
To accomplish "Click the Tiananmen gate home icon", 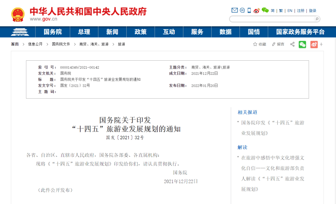I will coord(20,32).
